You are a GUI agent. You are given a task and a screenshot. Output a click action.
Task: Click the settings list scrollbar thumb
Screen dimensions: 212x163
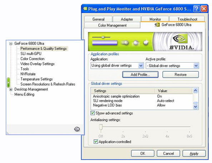point(195,103)
